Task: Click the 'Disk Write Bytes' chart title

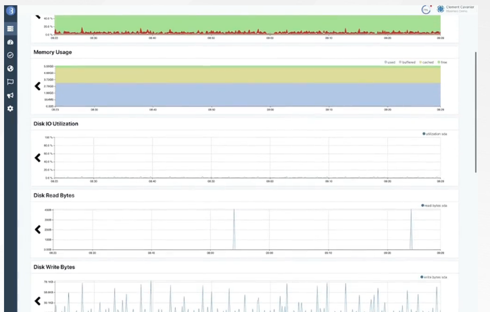Action: point(54,267)
